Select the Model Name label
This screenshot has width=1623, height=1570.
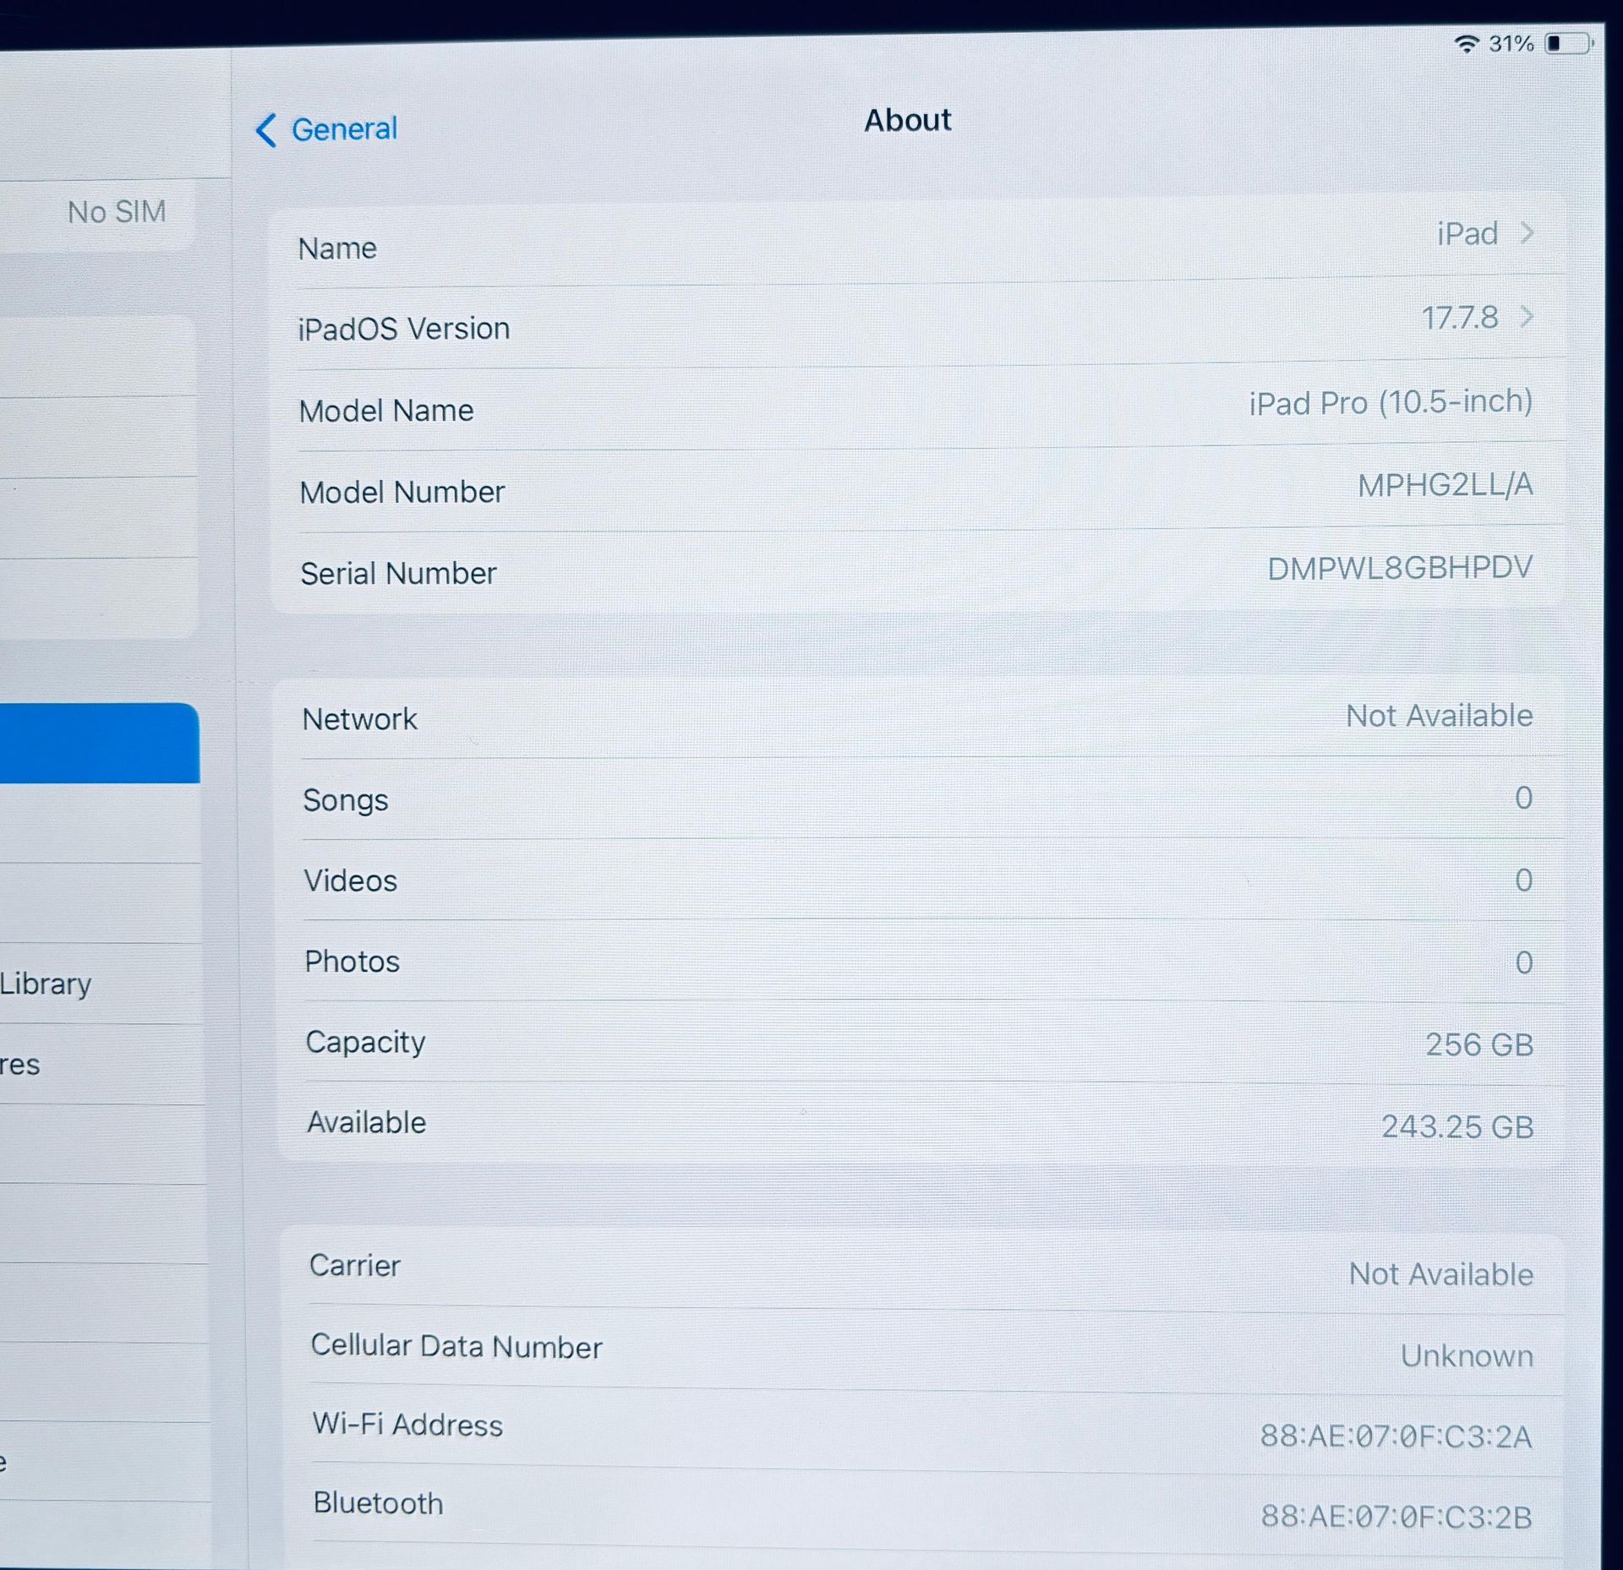pyautogui.click(x=386, y=411)
